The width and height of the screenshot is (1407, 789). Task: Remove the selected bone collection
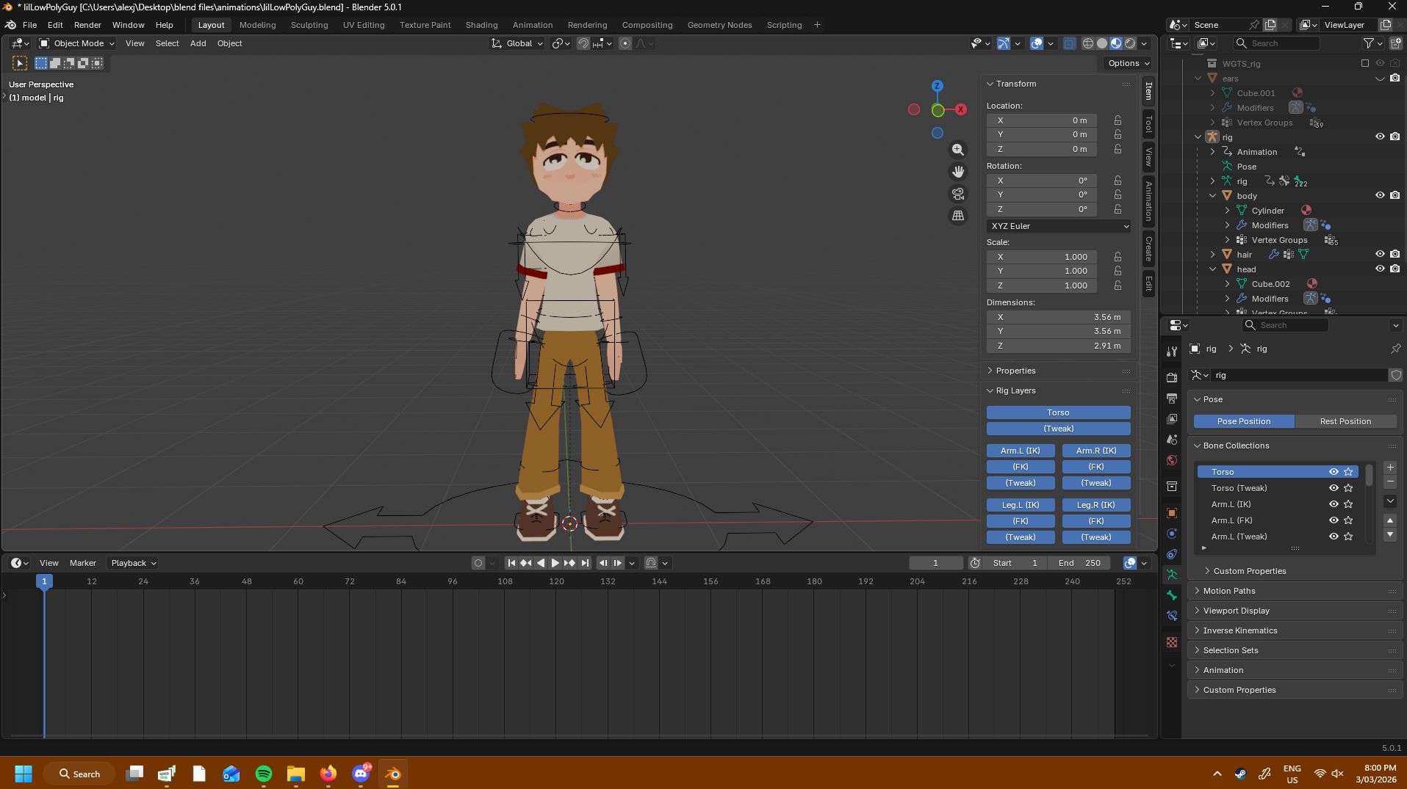point(1390,481)
